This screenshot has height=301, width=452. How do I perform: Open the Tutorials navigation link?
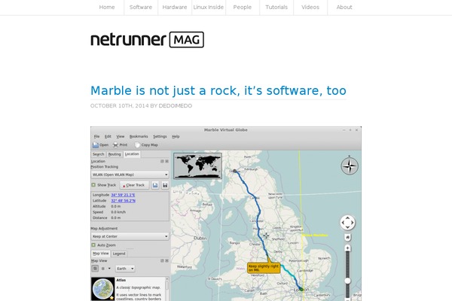(276, 8)
